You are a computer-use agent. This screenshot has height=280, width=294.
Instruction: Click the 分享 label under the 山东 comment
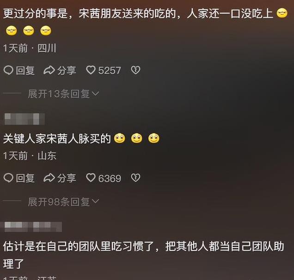pos(67,178)
